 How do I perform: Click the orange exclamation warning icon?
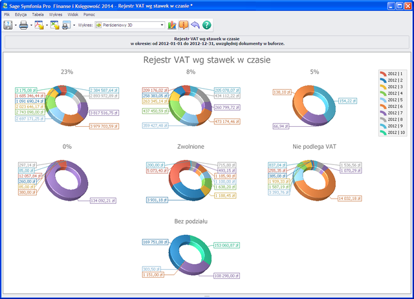pyautogui.click(x=183, y=25)
